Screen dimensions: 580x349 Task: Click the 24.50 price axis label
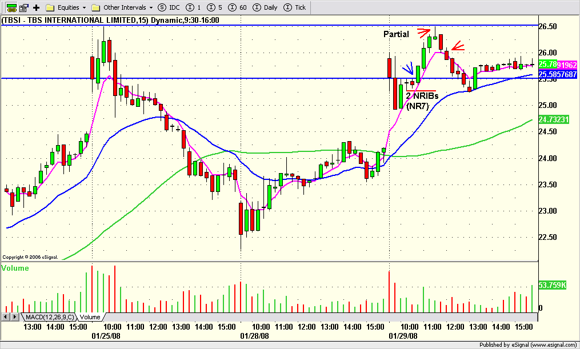548,132
